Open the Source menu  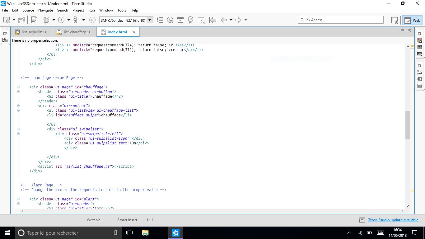(x=28, y=10)
